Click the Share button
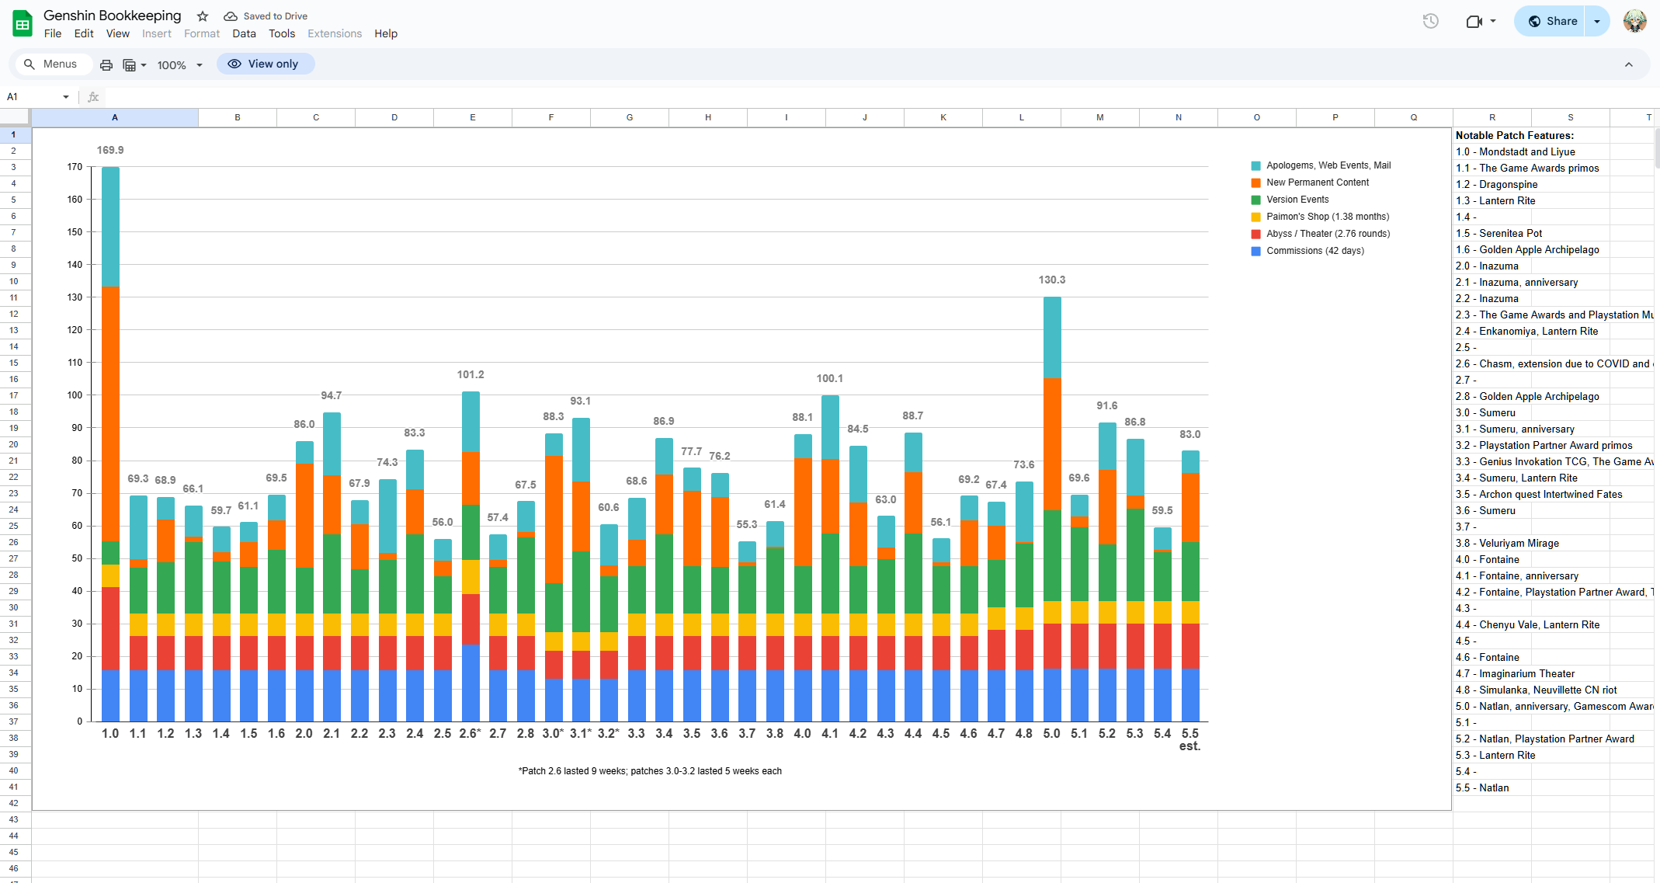The height and width of the screenshot is (883, 1660). 1551,21
